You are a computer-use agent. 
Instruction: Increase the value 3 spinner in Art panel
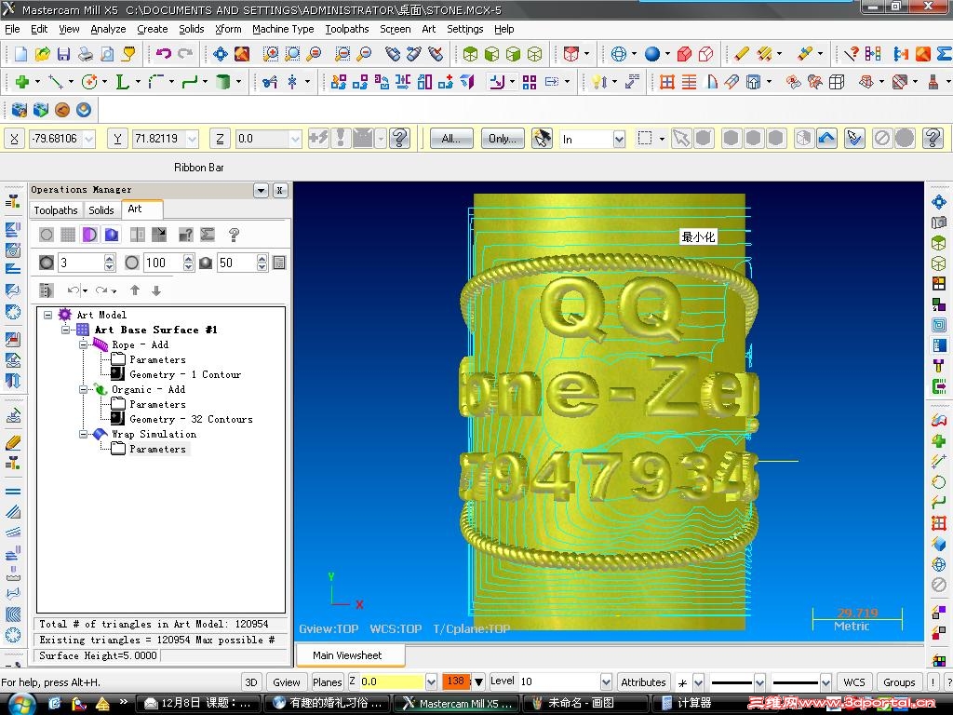coord(110,259)
